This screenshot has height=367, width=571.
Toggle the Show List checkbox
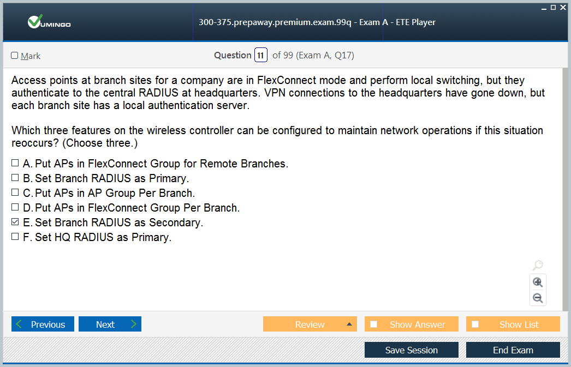(x=475, y=324)
